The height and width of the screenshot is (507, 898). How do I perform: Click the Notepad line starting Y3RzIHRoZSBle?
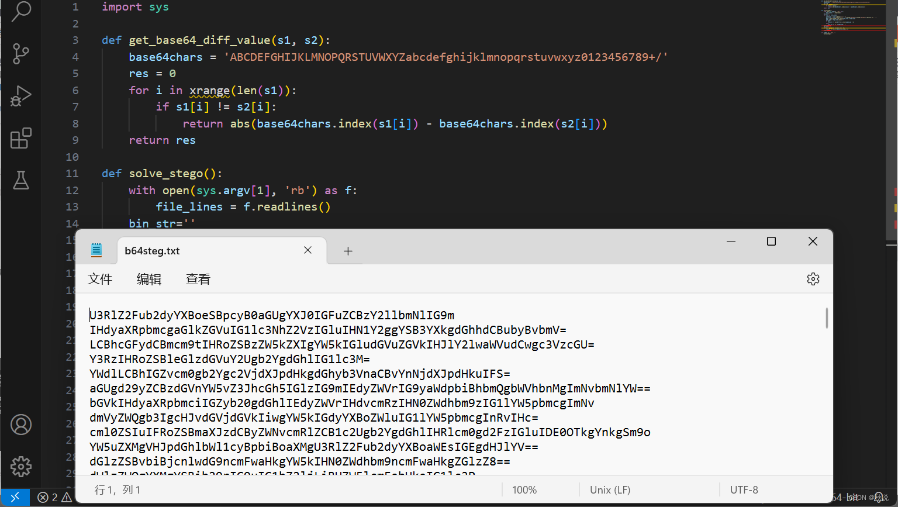click(x=230, y=359)
